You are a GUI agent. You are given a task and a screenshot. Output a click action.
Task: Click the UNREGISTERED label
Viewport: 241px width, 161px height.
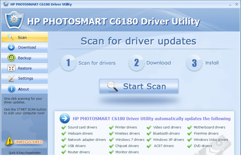tap(29, 142)
